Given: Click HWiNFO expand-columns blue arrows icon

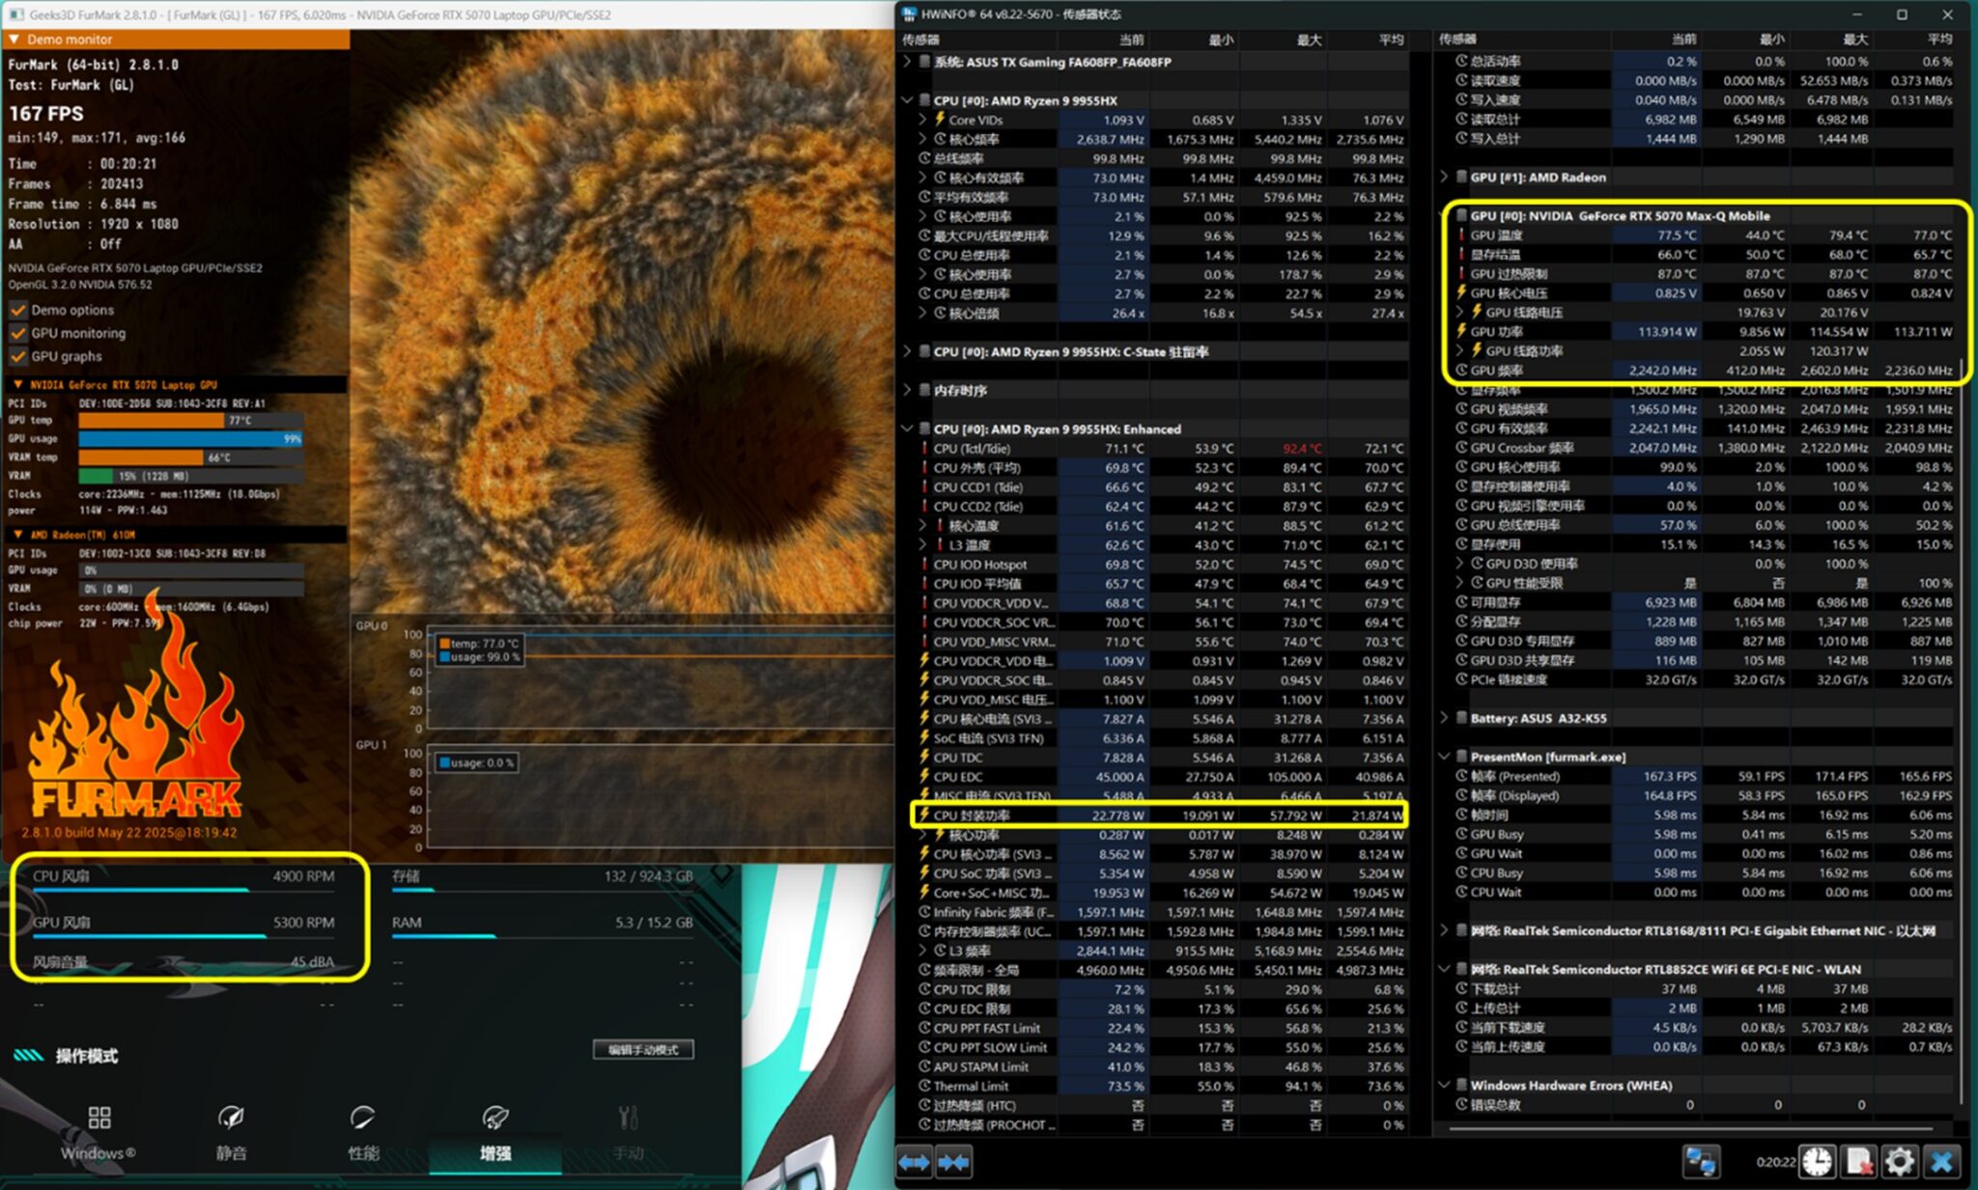Looking at the screenshot, I should (x=914, y=1162).
